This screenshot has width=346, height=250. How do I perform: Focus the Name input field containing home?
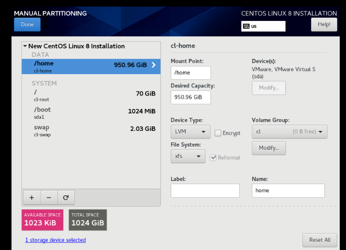click(x=288, y=191)
